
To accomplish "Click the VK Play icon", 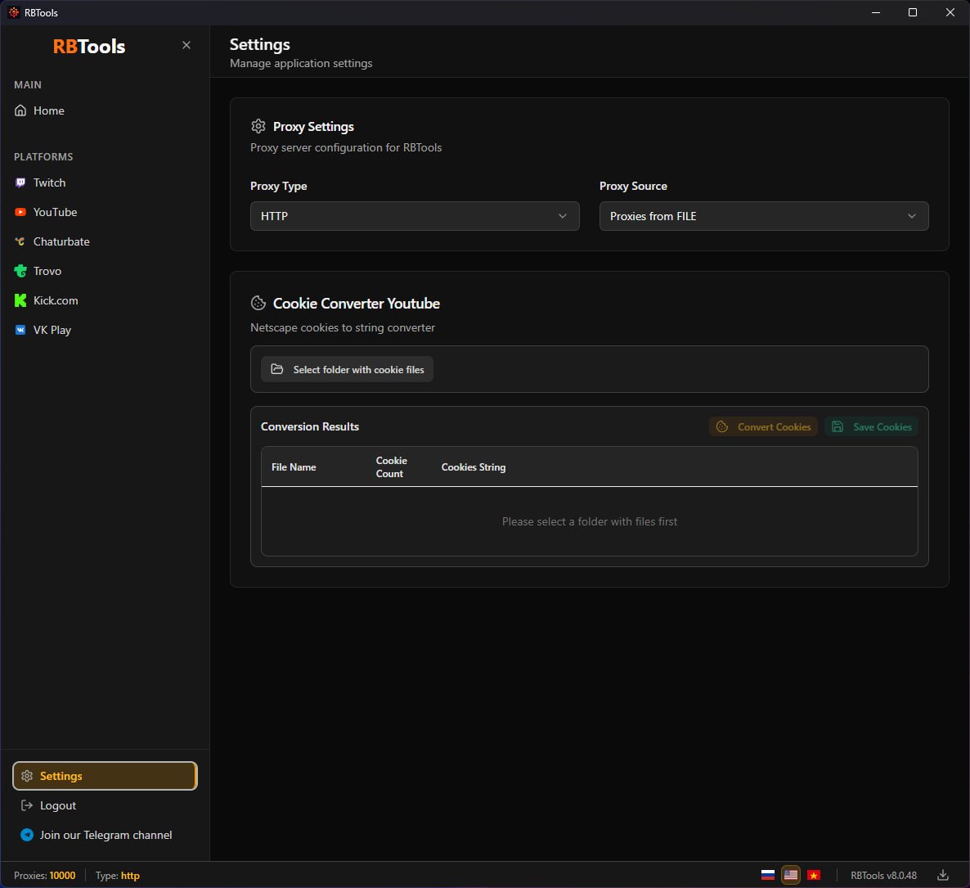I will click(x=20, y=330).
